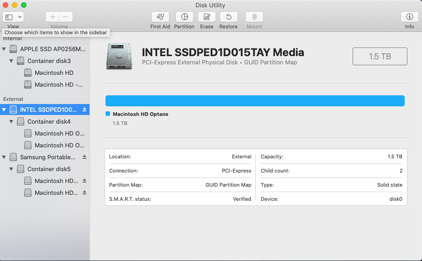
Task: Collapse the Samsung Portable disclosure triangle
Action: 4,157
